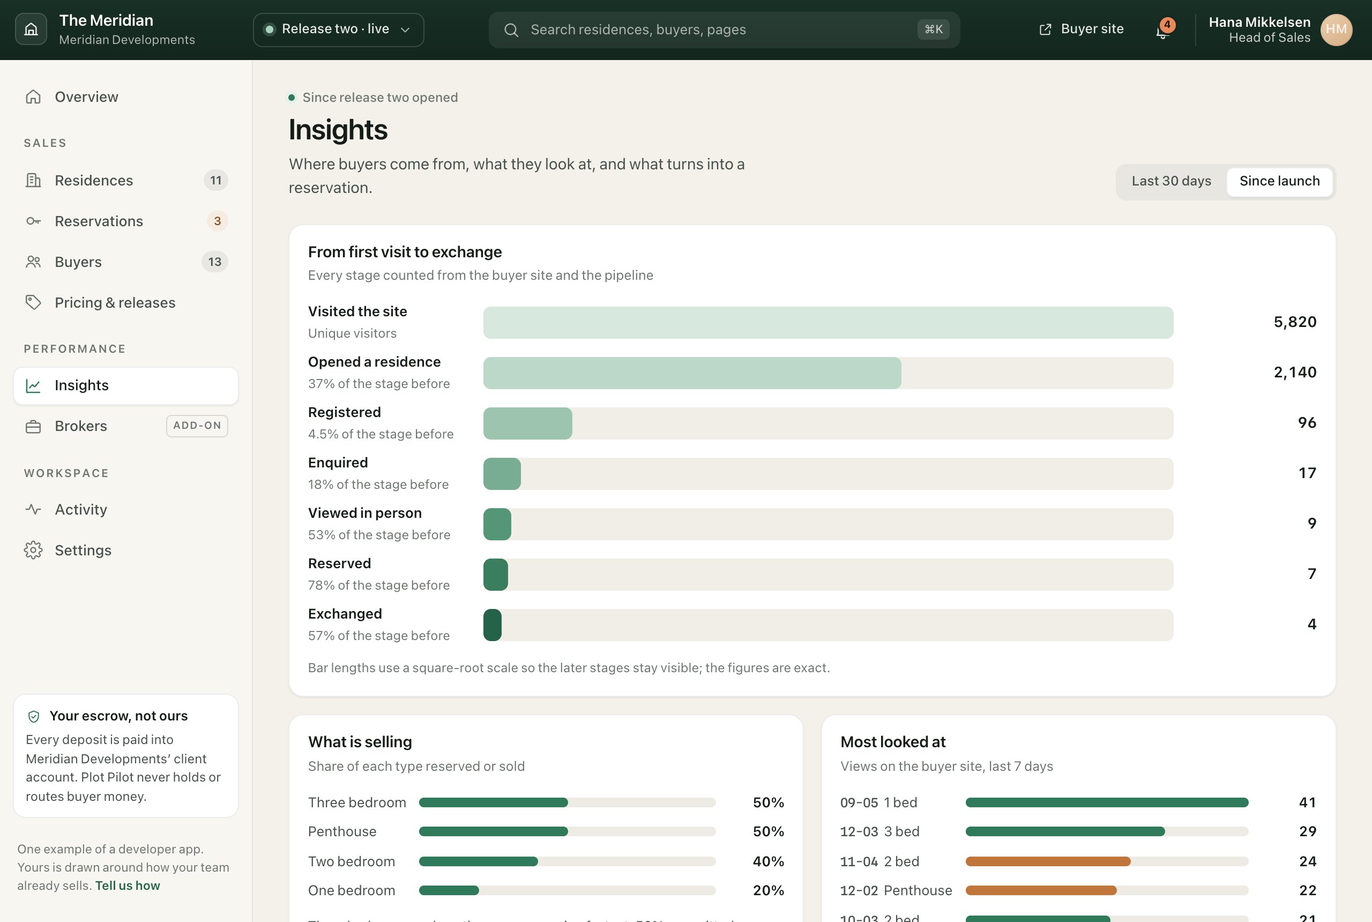The width and height of the screenshot is (1372, 922).
Task: Click Hana Mikkelsen profile name
Action: pyautogui.click(x=1259, y=23)
